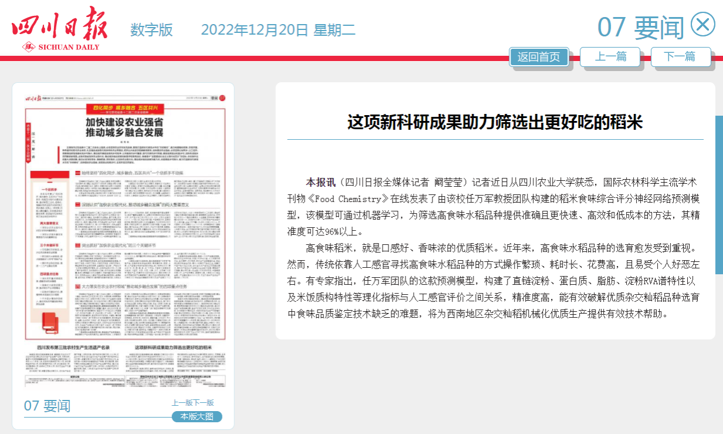Click the article title 这项新科研成果助力筛选出更好吃的稻米
Viewport: 723px width, 434px height.
(x=495, y=122)
